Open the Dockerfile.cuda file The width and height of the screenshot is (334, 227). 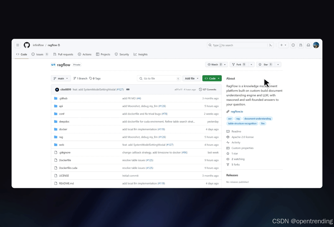[68, 168]
